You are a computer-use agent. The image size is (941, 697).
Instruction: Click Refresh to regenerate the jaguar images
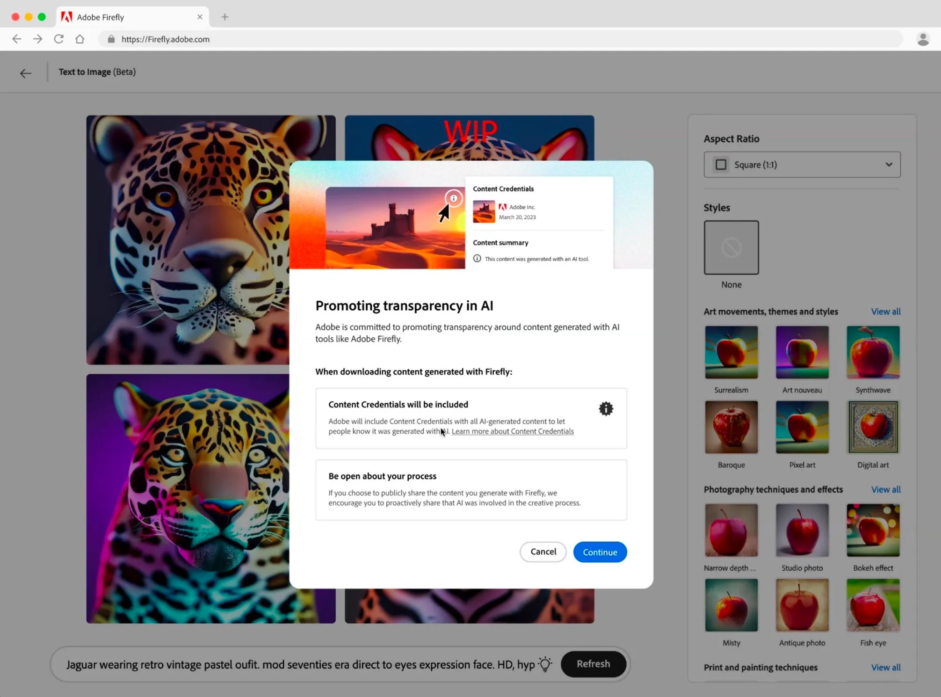[x=593, y=664]
